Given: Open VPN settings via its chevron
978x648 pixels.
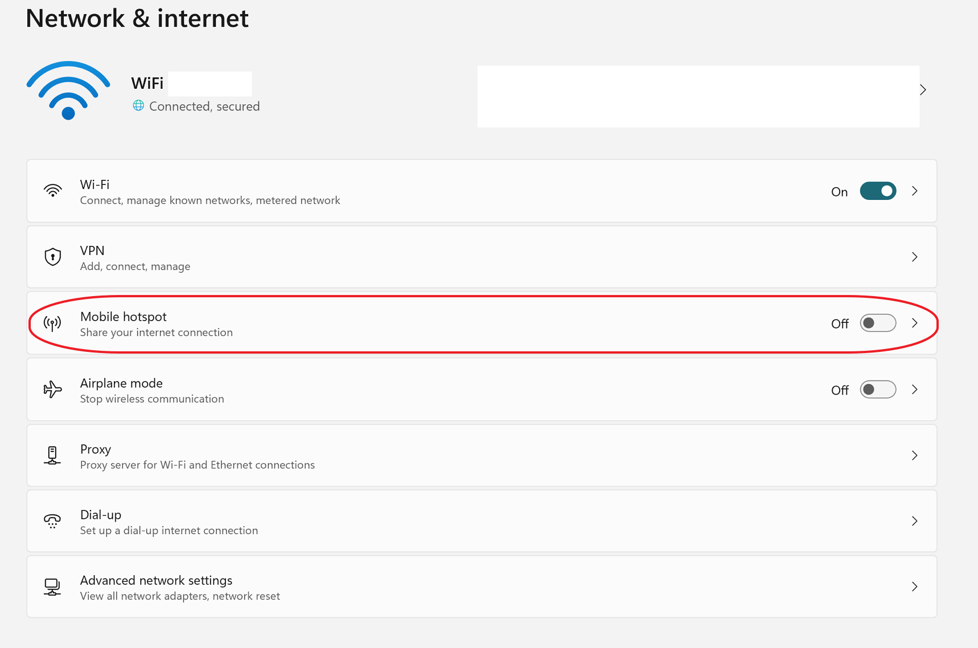Looking at the screenshot, I should [915, 257].
